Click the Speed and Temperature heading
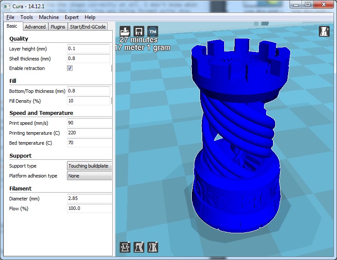This screenshot has height=260, width=337. pyautogui.click(x=41, y=113)
